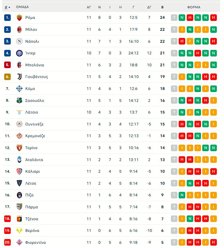This screenshot has height=248, width=224.
Task: Click Fiorentina's latest red H form badge
Action: click(213, 242)
